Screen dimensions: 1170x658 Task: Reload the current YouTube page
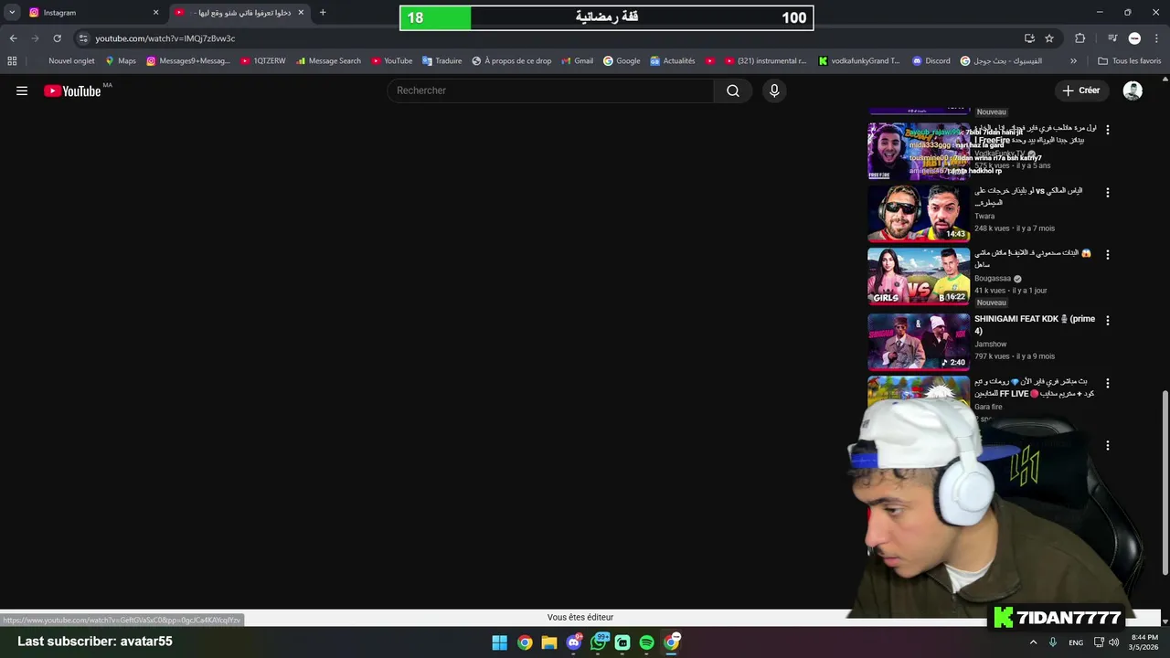point(57,38)
